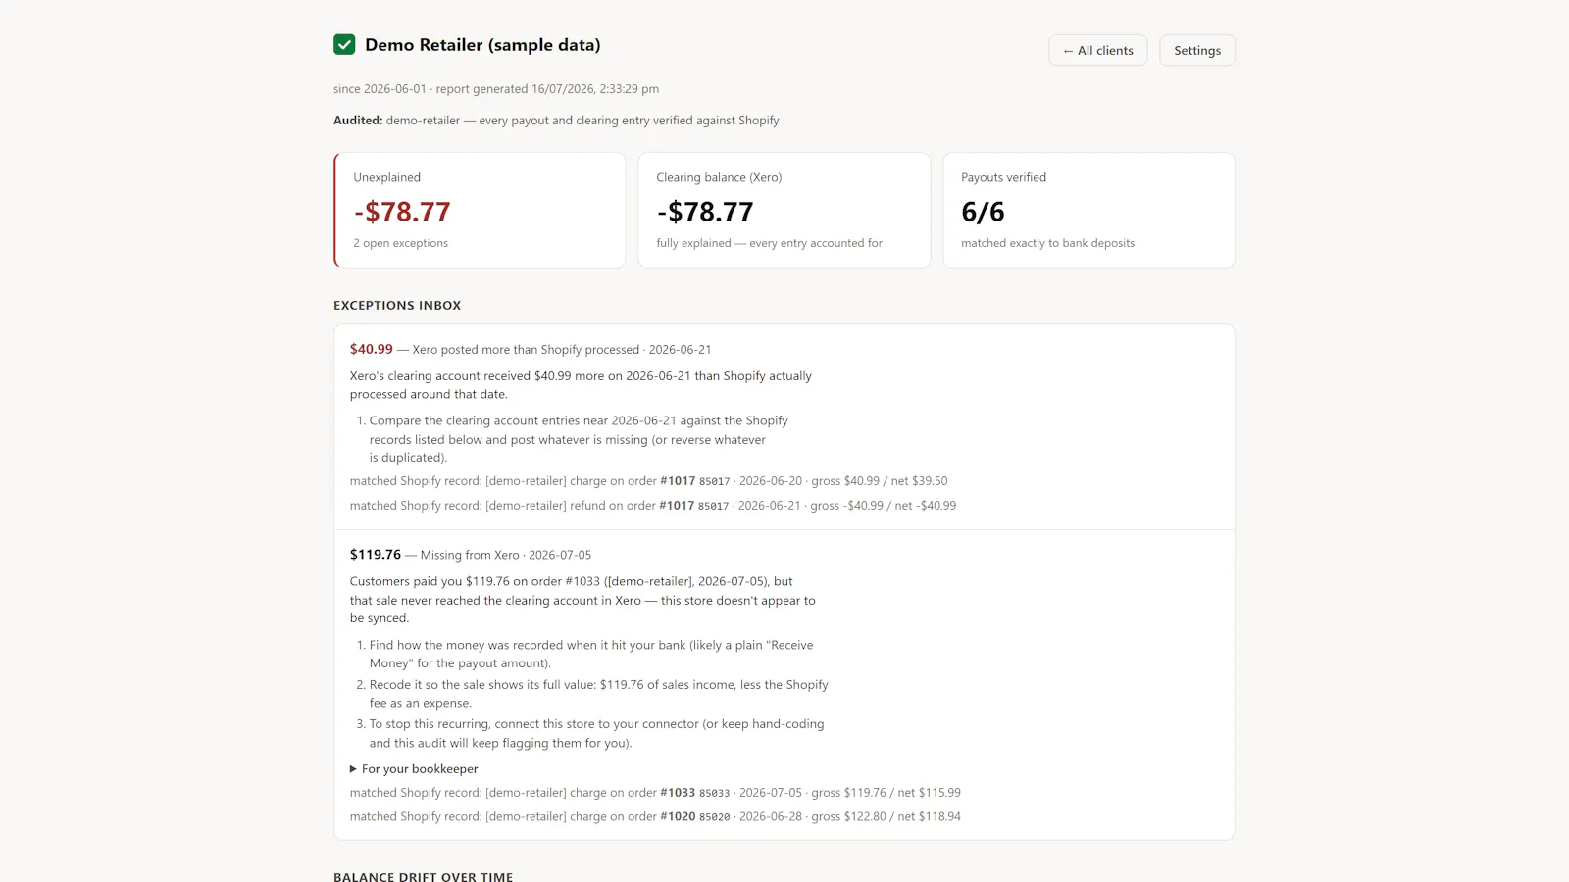1569x882 pixels.
Task: Click the charge record on order #1017
Action: (x=648, y=481)
